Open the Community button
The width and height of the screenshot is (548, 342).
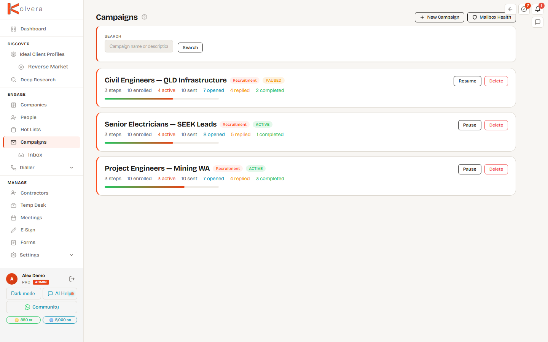tap(41, 307)
